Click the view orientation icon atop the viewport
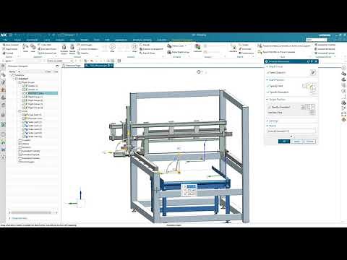 click(x=199, y=71)
